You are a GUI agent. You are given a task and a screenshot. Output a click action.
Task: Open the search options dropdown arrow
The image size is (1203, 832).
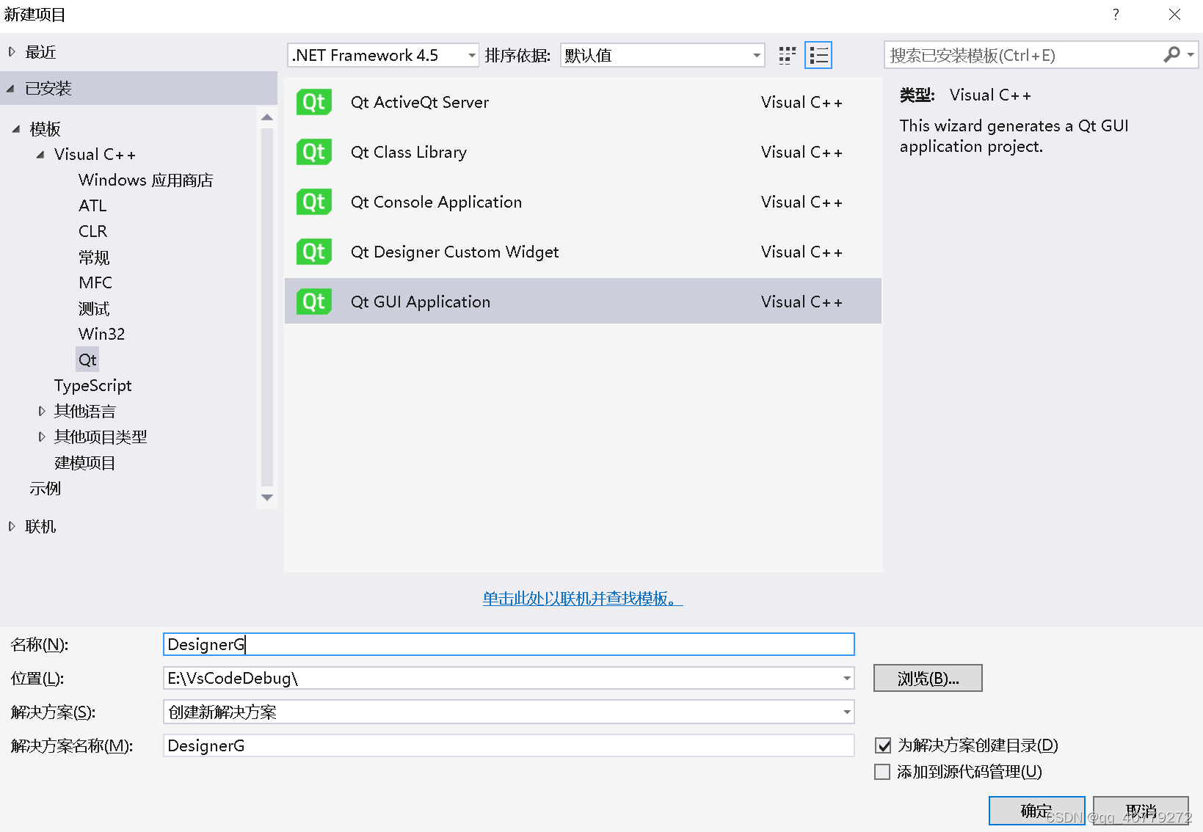[1191, 55]
